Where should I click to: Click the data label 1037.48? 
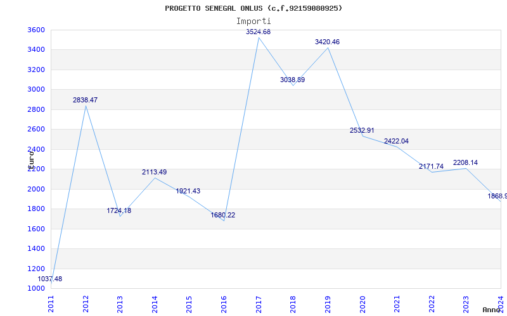[x=50, y=279]
